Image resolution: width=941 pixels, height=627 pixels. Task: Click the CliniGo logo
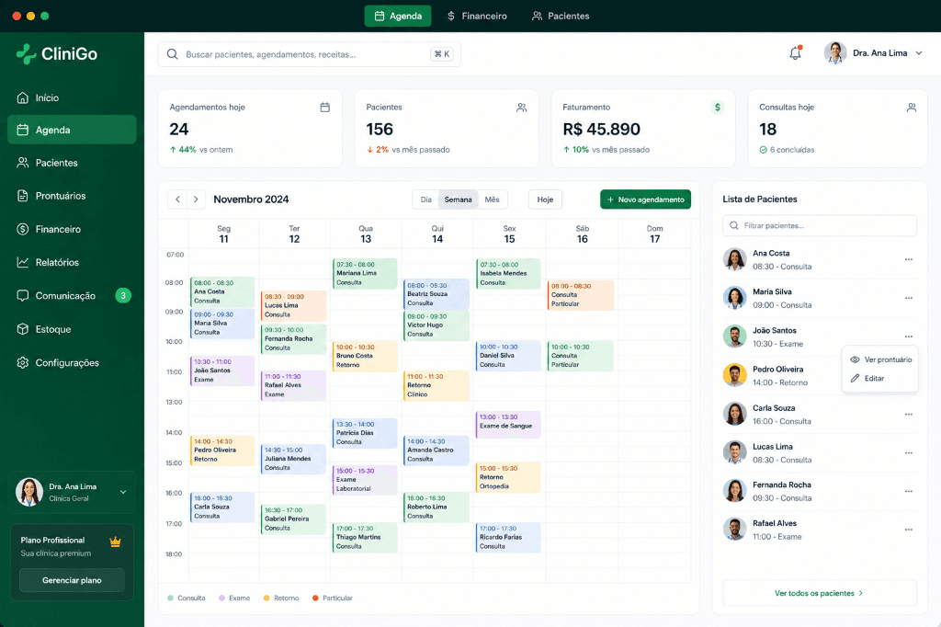pos(56,54)
